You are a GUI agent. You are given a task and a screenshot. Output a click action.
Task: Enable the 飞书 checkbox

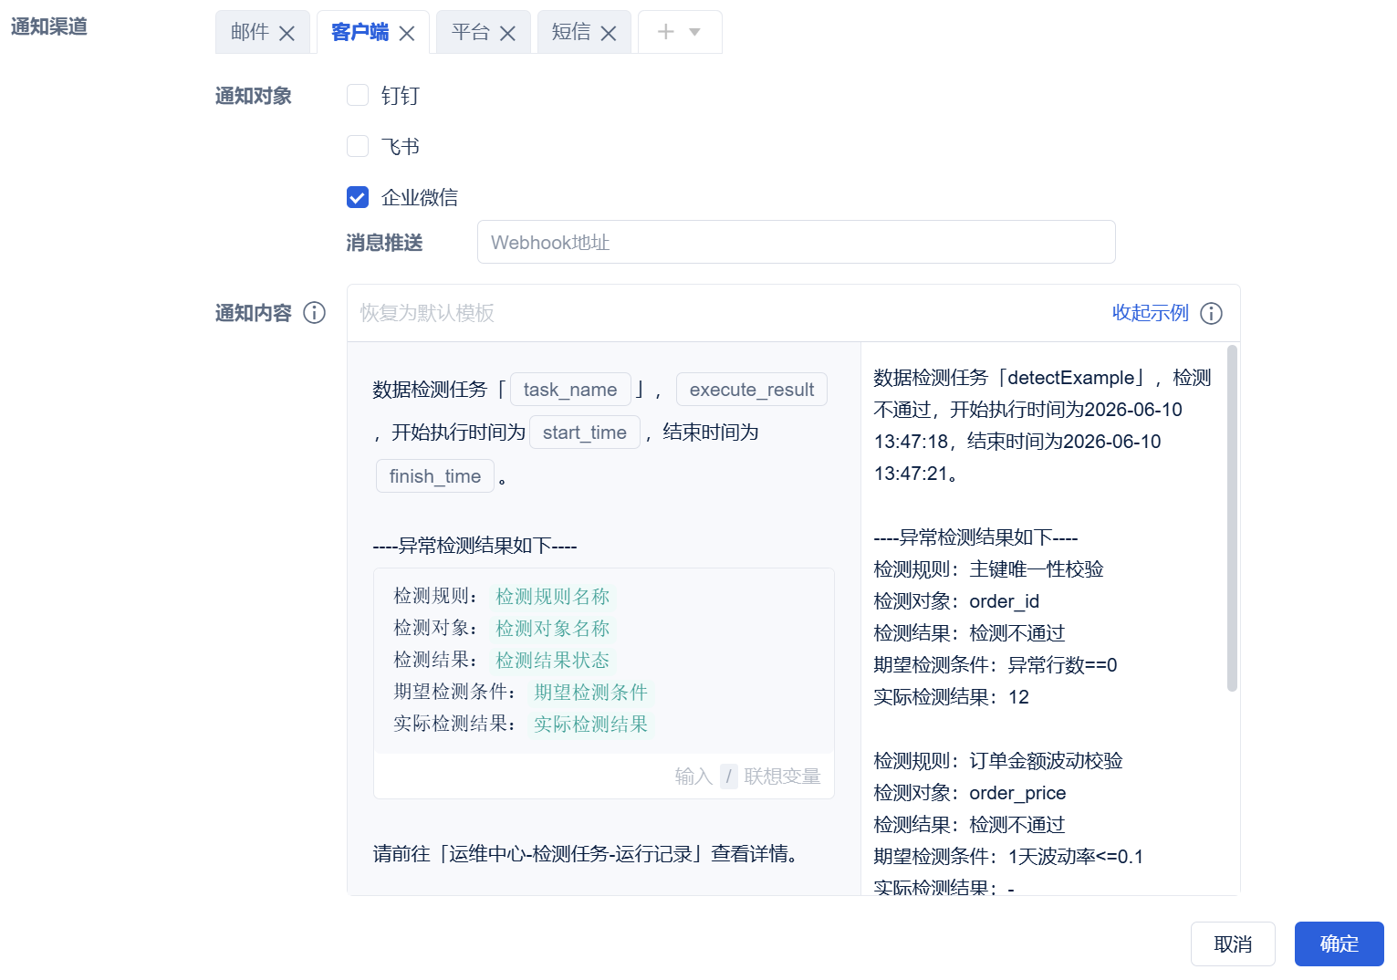[x=358, y=146]
